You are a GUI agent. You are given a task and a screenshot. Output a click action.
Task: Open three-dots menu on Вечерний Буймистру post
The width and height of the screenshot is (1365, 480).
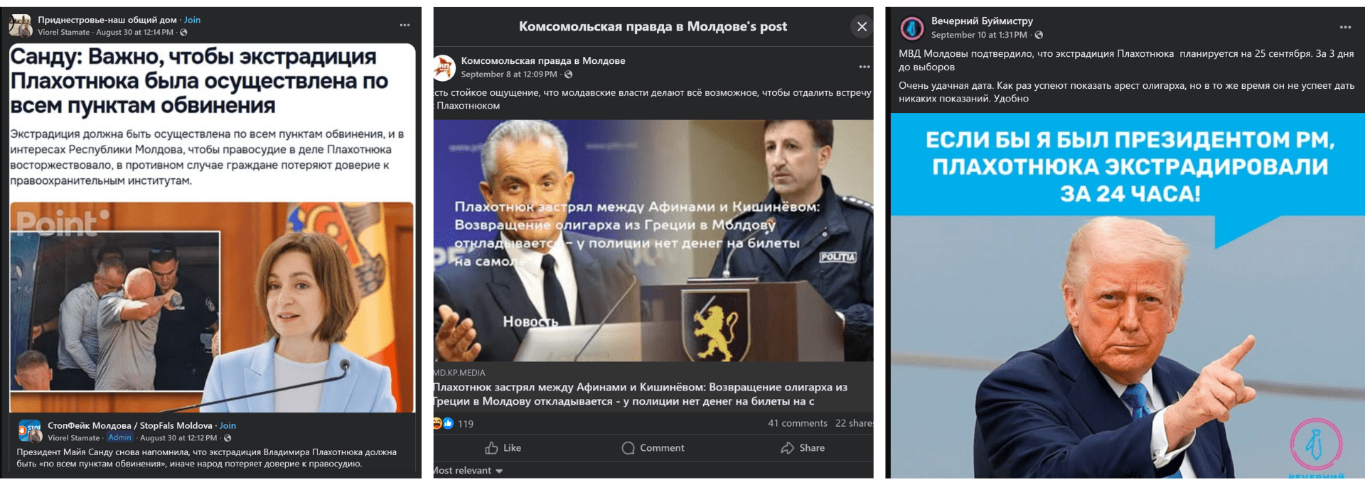(1345, 28)
